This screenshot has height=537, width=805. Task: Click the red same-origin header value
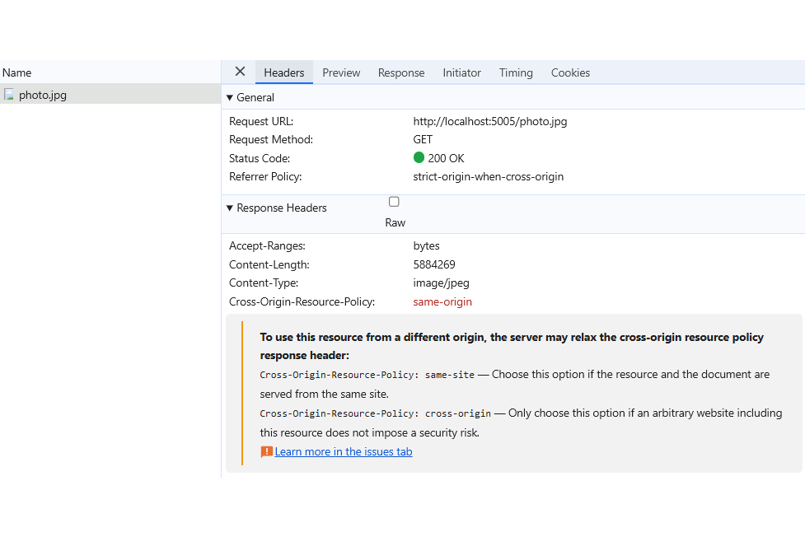click(442, 301)
